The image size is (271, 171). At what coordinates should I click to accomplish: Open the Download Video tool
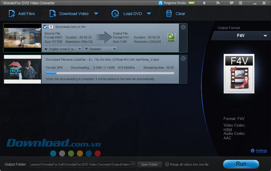69,14
